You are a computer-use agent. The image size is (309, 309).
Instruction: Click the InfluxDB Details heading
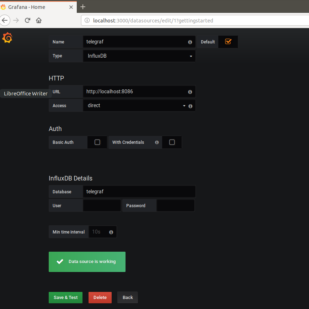point(70,178)
